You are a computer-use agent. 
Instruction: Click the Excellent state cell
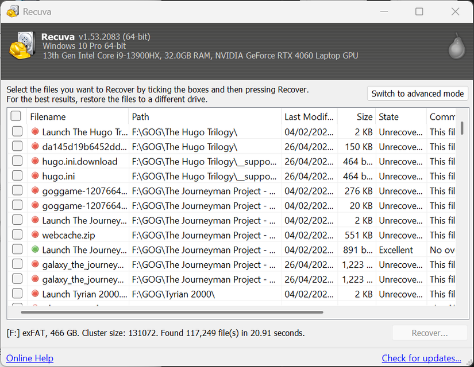pyautogui.click(x=396, y=250)
